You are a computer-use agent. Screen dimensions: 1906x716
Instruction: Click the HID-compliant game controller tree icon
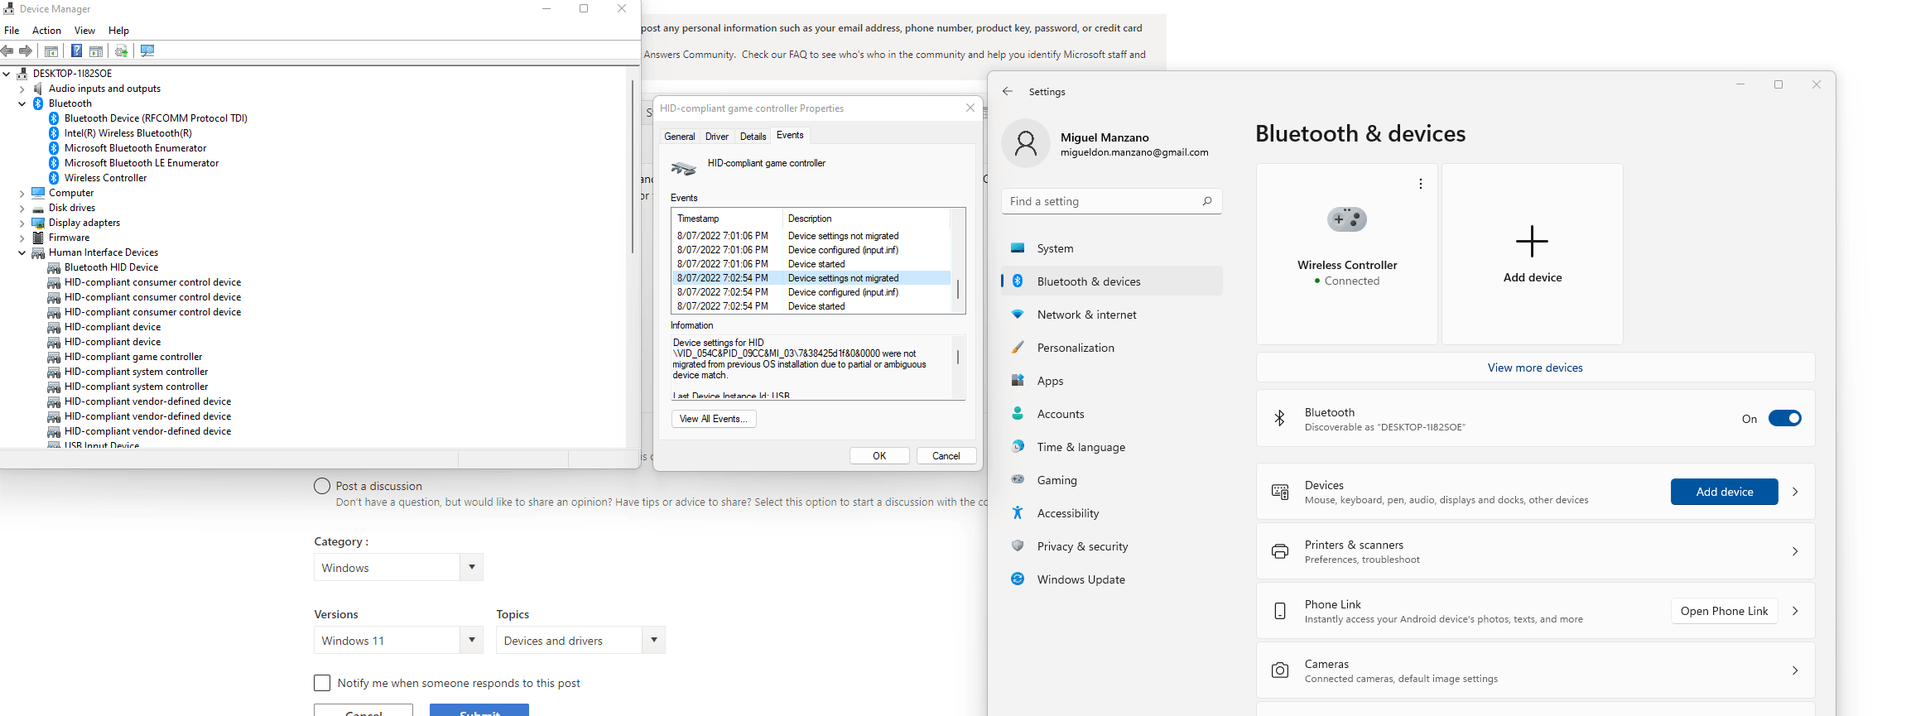(54, 357)
